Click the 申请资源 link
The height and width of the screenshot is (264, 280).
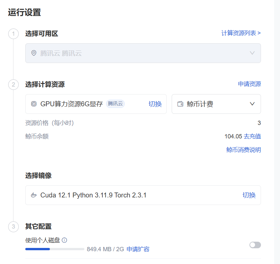coord(249,84)
